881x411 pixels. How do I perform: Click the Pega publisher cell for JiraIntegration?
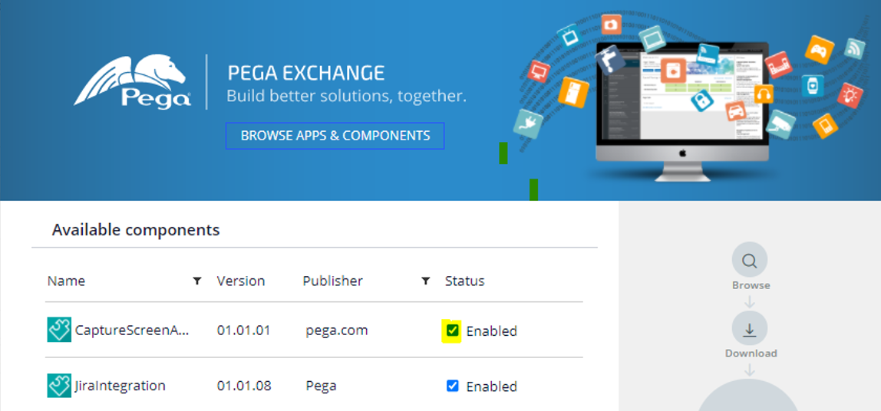322,386
